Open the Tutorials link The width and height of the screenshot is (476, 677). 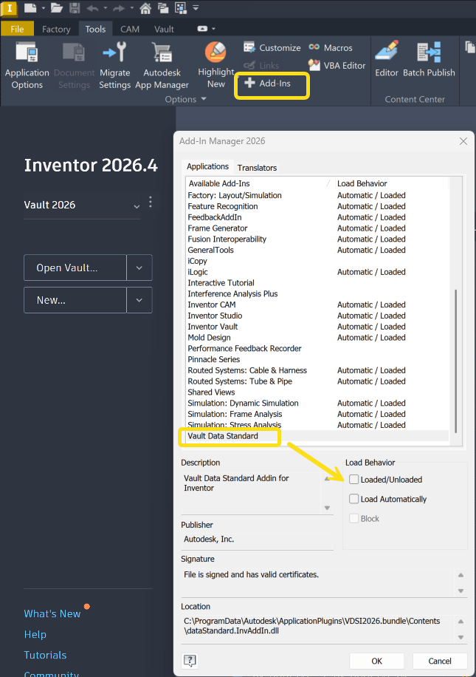(x=45, y=655)
